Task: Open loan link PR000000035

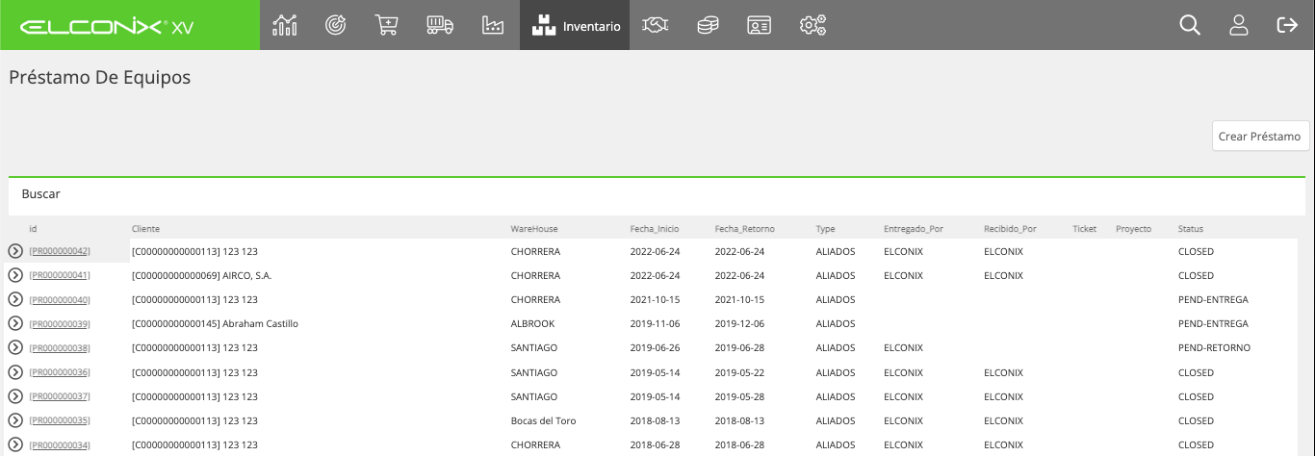Action: pyautogui.click(x=60, y=420)
